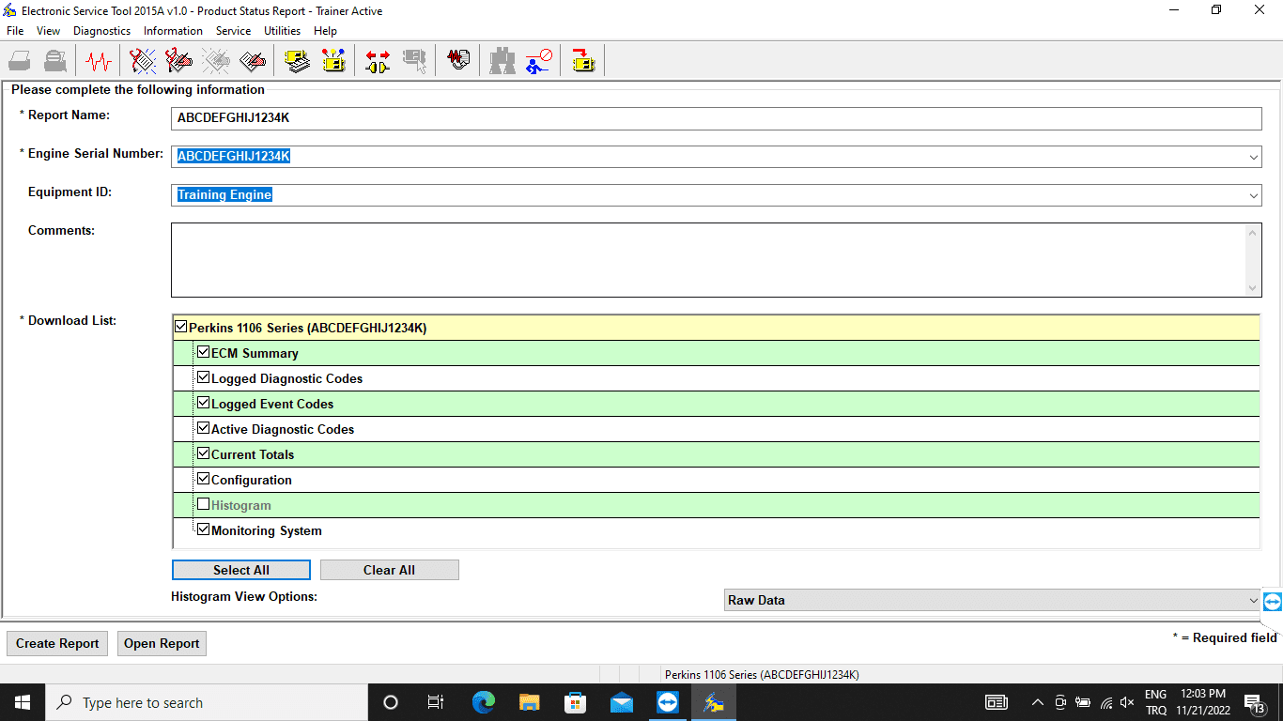Expand the Engine Serial Number dropdown
1283x721 pixels.
click(1253, 158)
